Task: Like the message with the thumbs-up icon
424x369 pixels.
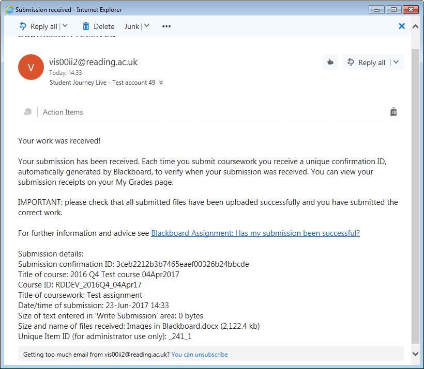Action: tap(330, 62)
